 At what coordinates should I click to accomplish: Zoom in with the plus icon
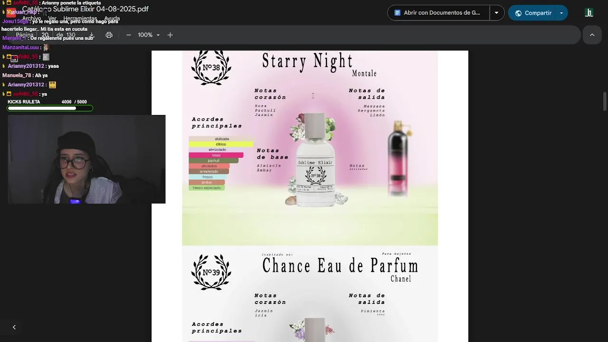170,35
